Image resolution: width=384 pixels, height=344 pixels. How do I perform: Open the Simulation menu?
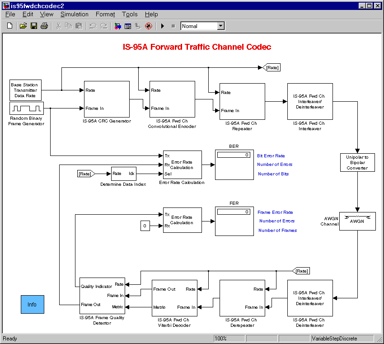pos(75,14)
